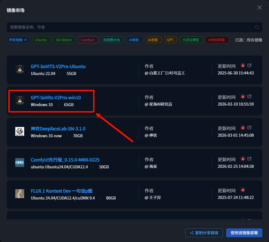This screenshot has height=242, width=269.
Task: Open external link for GPT-SoVits-V2Pro-win10
Action: click(250, 97)
